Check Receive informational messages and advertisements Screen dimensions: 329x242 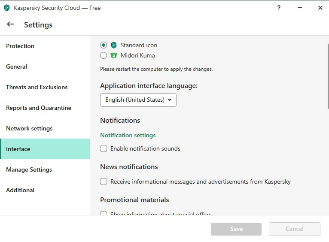click(x=104, y=181)
